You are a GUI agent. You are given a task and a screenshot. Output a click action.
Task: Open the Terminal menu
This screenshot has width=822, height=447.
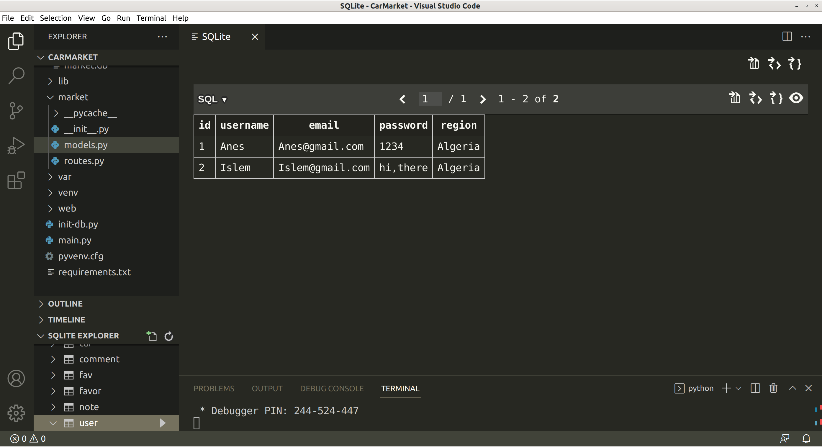[151, 18]
